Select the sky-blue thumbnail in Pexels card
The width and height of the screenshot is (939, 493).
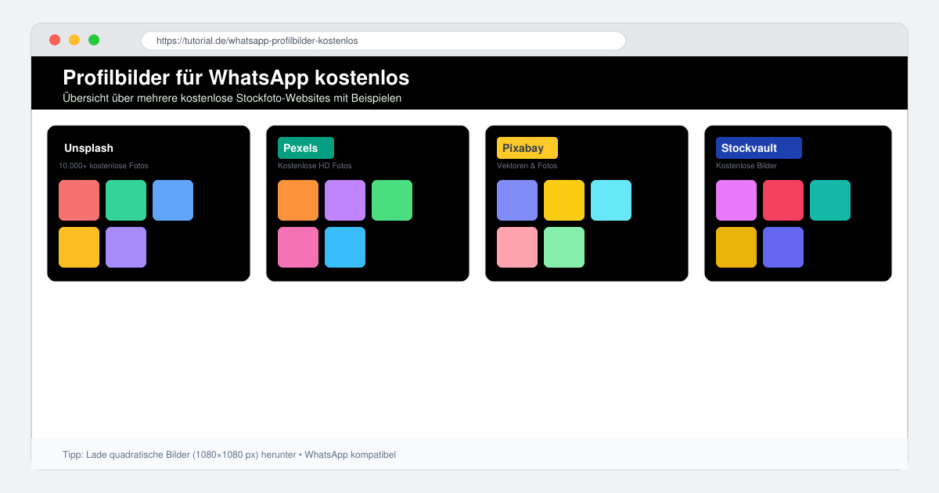pyautogui.click(x=345, y=247)
